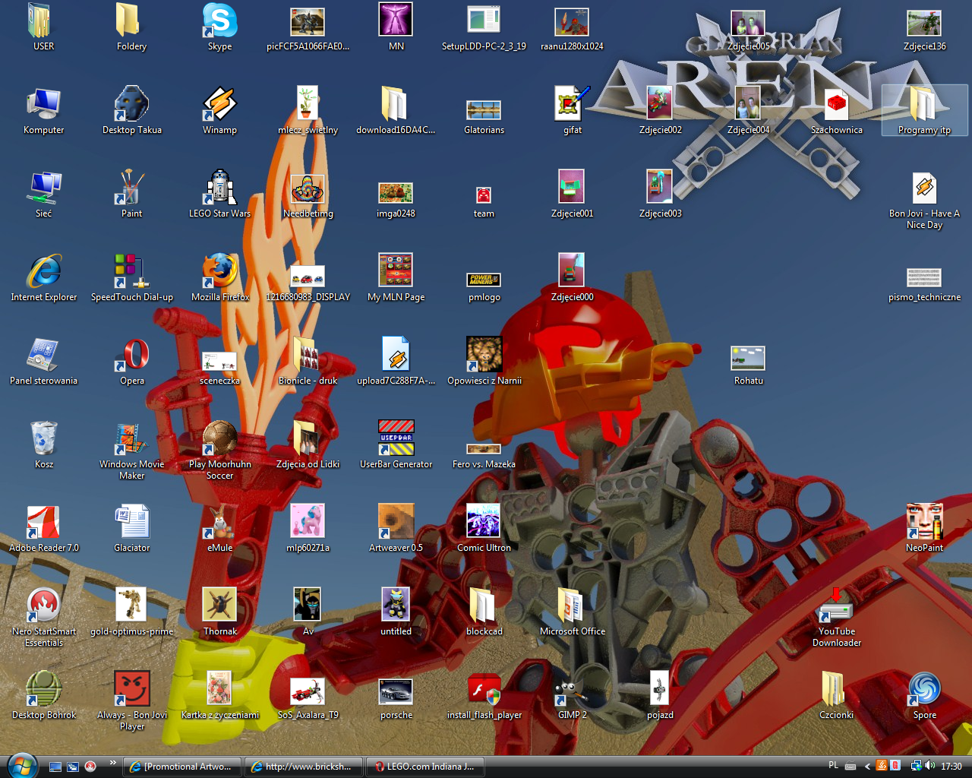This screenshot has width=972, height=778.
Task: Show hidden system tray icons
Action: point(867,767)
